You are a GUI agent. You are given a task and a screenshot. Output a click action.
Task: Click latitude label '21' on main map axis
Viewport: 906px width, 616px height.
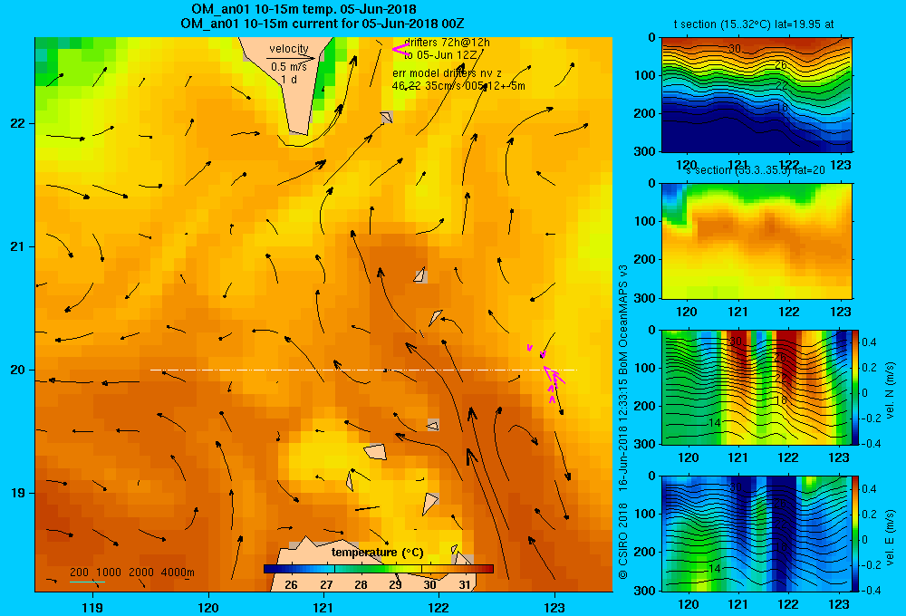click(18, 246)
